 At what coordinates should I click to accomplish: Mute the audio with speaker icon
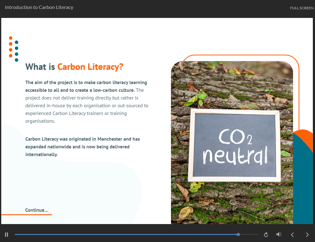tap(279, 235)
